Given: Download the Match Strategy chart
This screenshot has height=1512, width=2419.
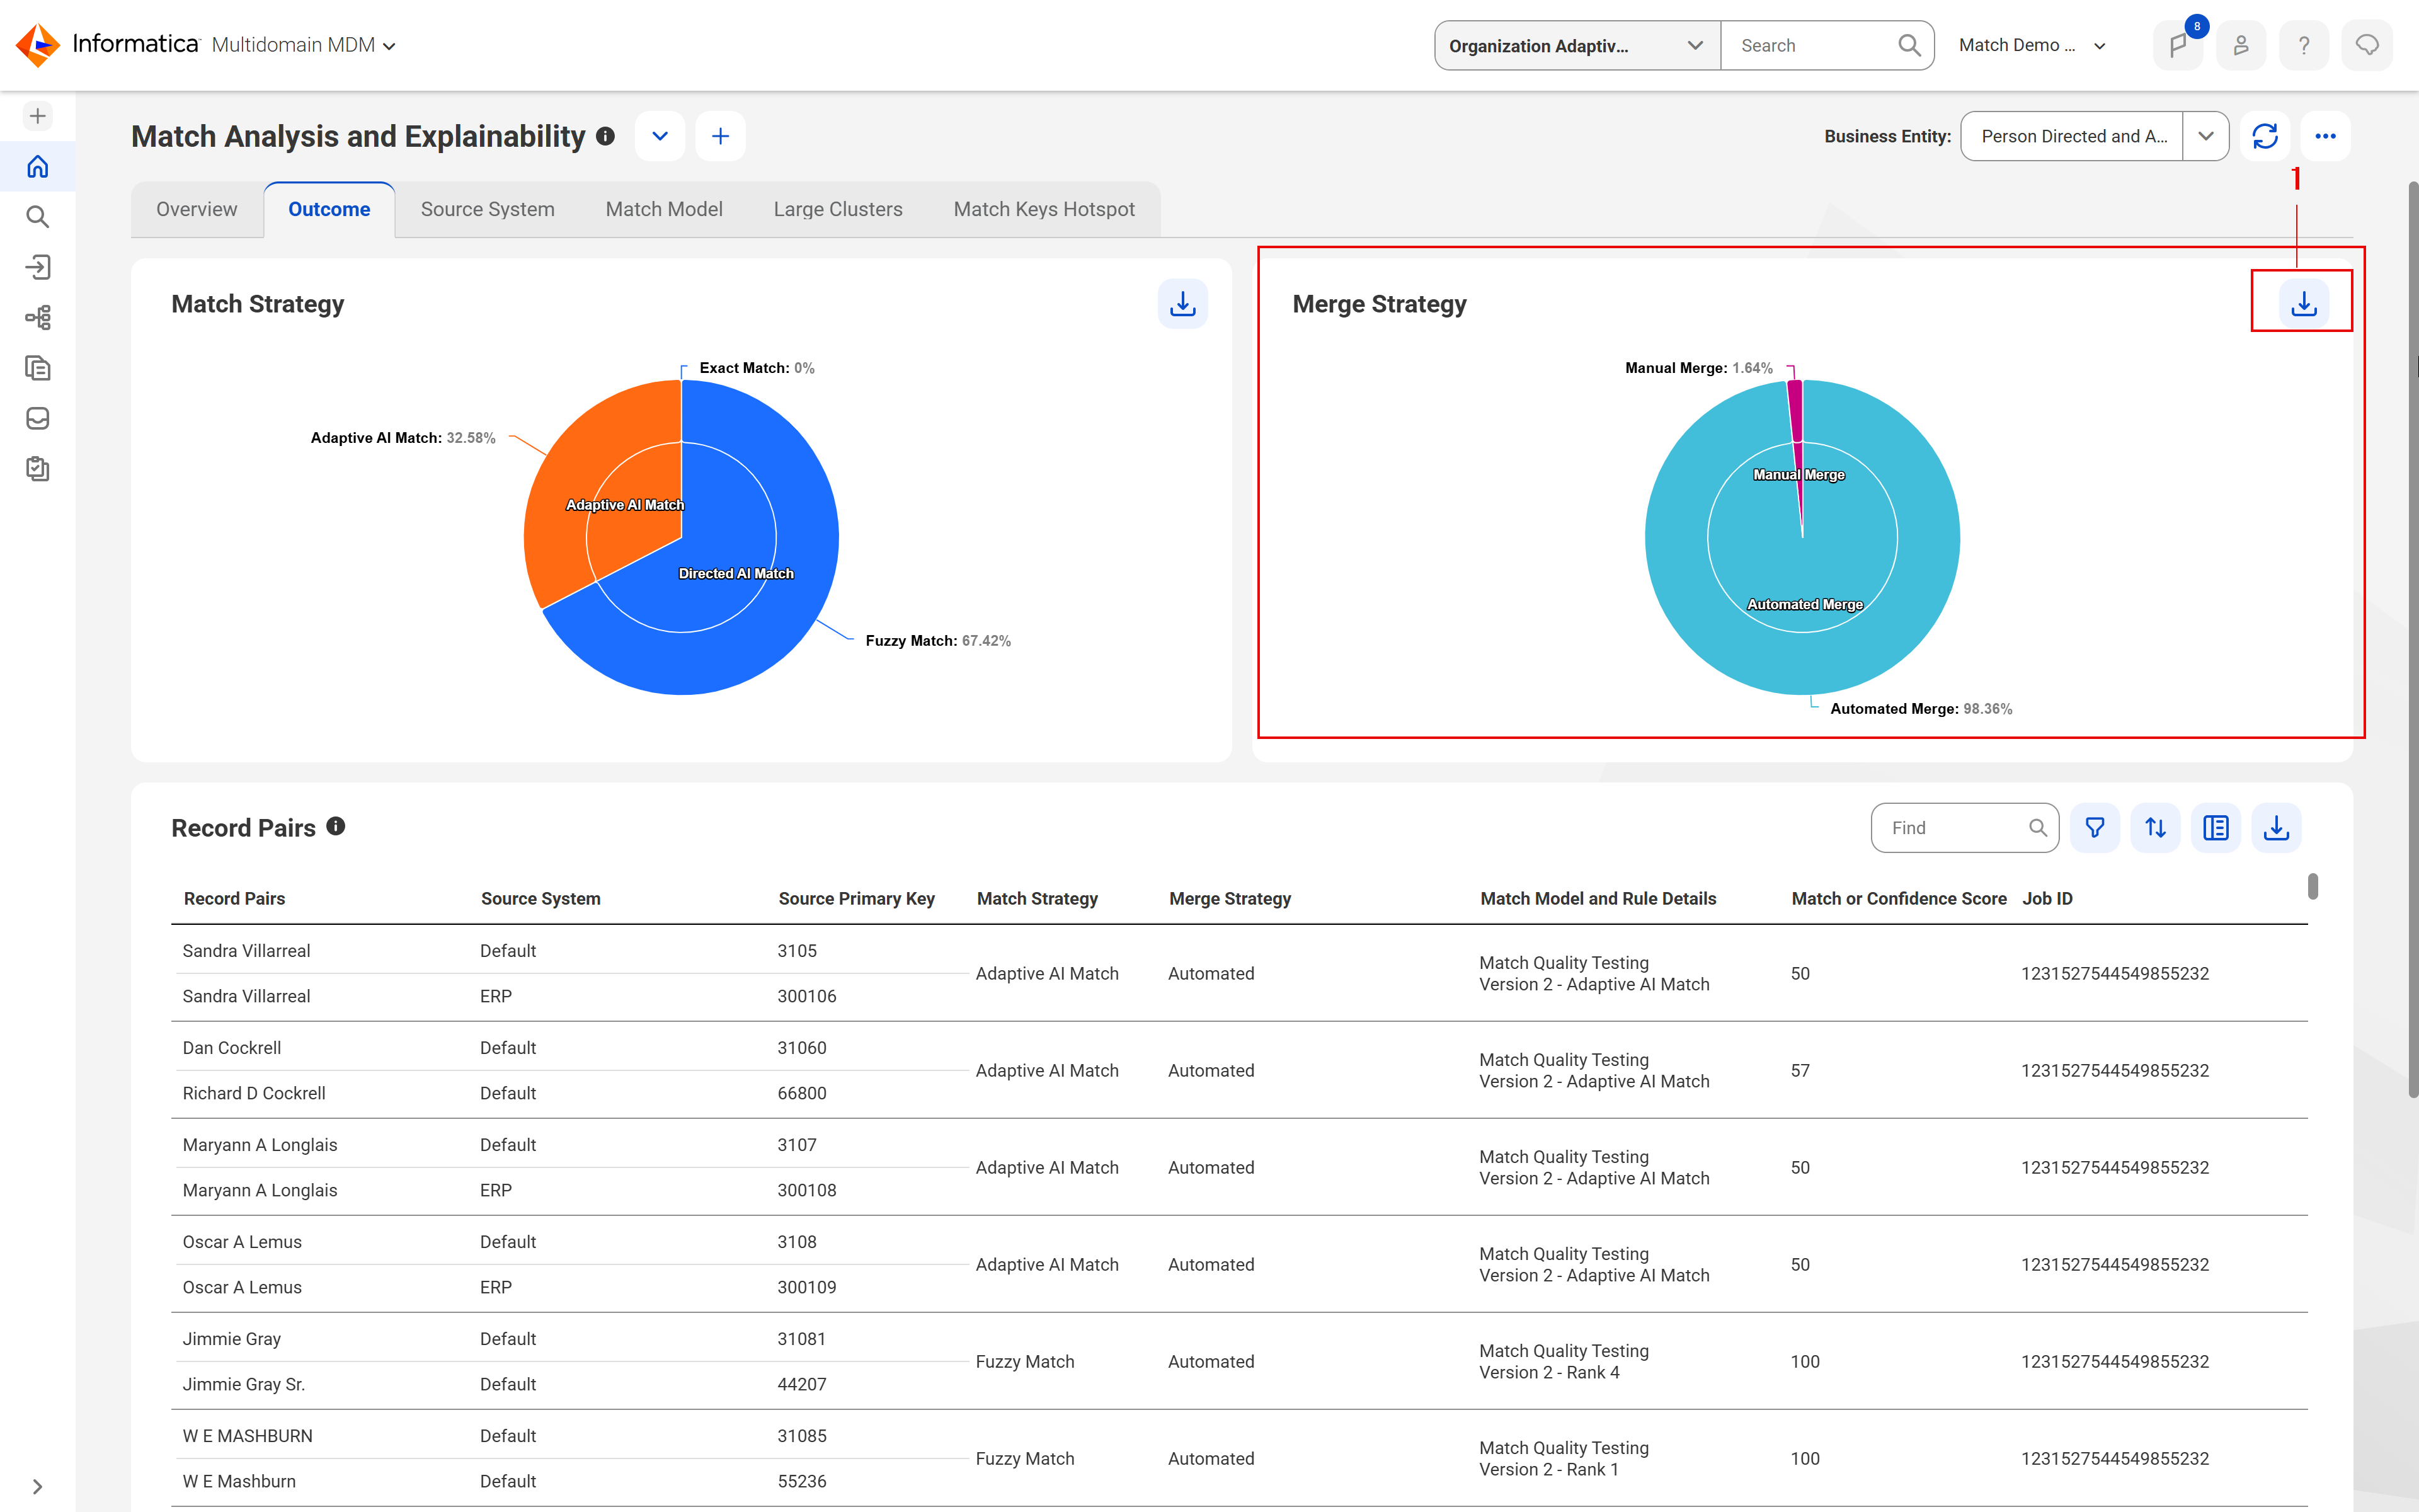Looking at the screenshot, I should 1182,303.
